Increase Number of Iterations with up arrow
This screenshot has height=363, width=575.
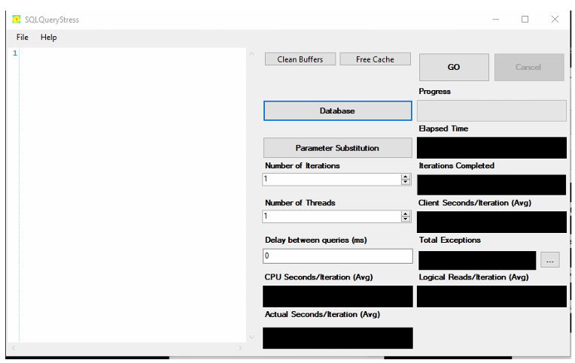click(406, 177)
